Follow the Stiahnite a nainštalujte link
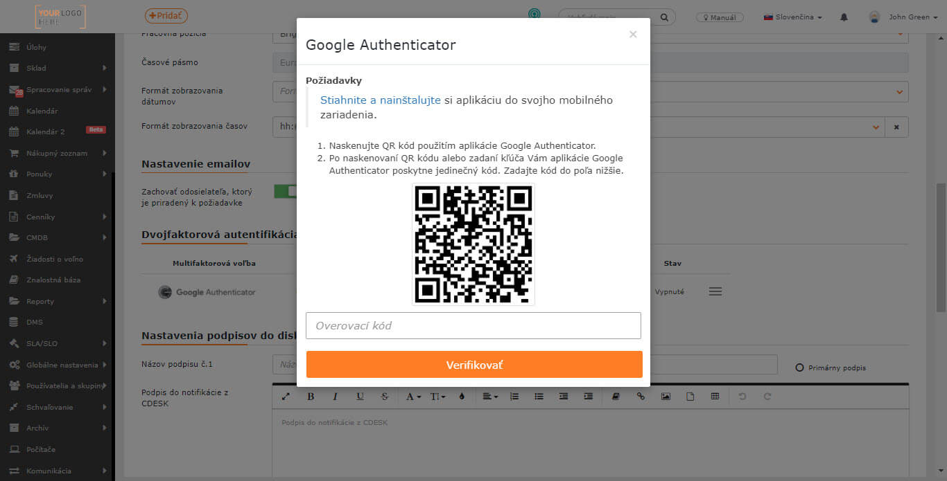 [x=381, y=100]
